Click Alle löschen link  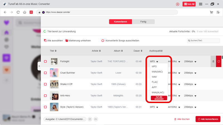(x=182, y=119)
